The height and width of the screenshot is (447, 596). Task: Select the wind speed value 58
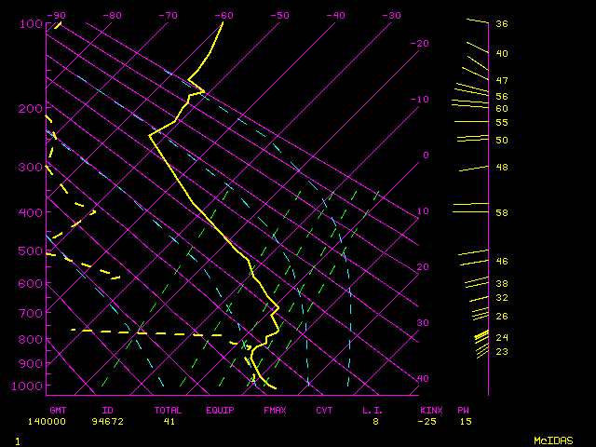click(501, 213)
